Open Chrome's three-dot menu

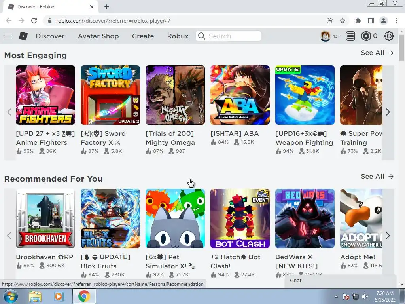[396, 21]
